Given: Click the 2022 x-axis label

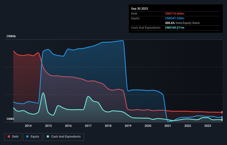Looking at the screenshot, I should click(188, 126).
